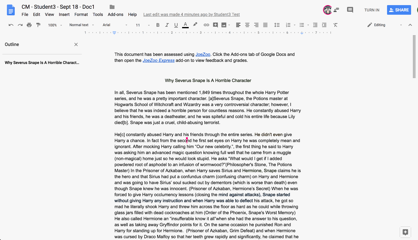Apply a numbered list
This screenshot has height=240, width=418.
pyautogui.click(x=288, y=25)
